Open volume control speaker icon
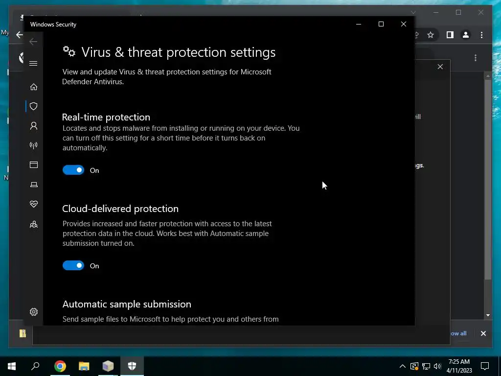The image size is (501, 376). pos(437,366)
